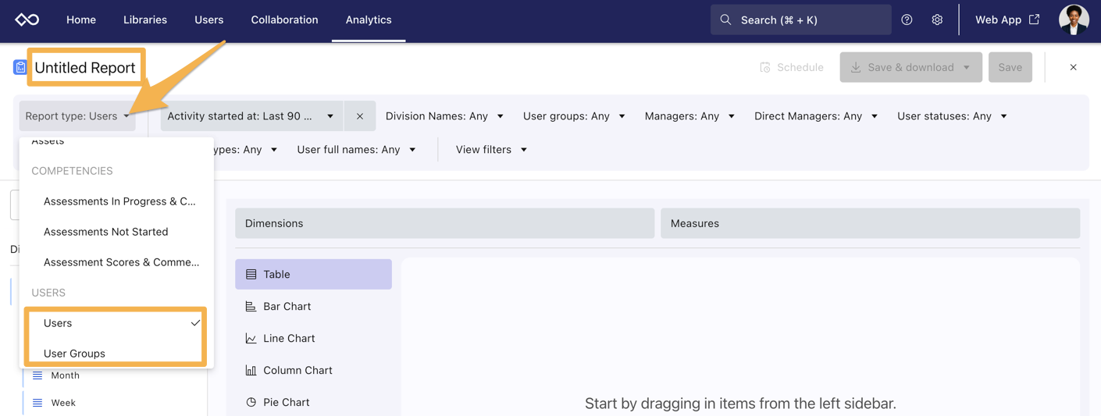Click the infinity logo icon
This screenshot has width=1101, height=416.
coord(27,20)
